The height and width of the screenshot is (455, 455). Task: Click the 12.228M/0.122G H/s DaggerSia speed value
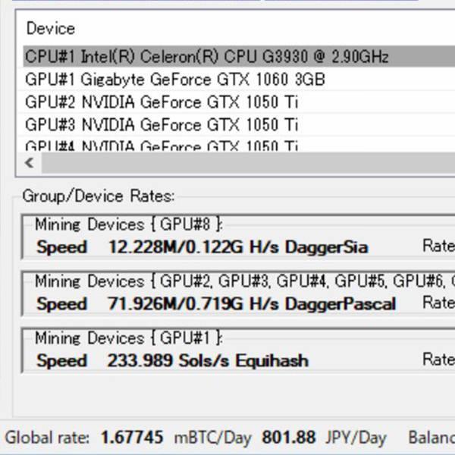tap(238, 247)
